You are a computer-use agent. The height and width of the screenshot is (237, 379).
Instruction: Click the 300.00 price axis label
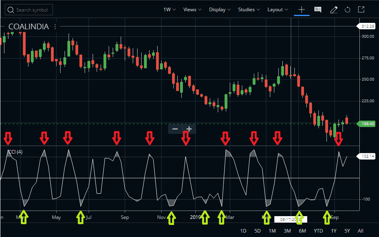368,36
